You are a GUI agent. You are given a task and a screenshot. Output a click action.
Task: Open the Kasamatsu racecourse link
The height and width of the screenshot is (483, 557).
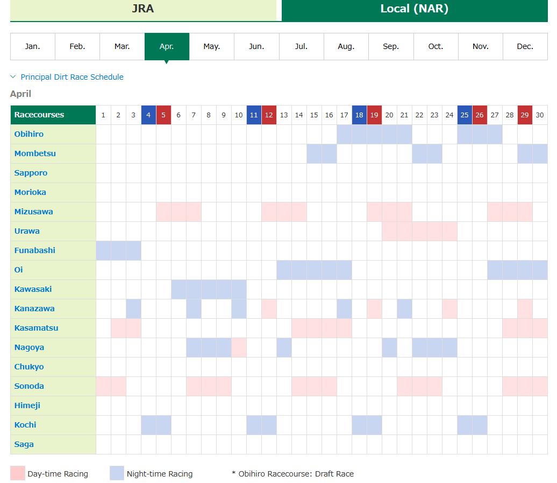(36, 328)
